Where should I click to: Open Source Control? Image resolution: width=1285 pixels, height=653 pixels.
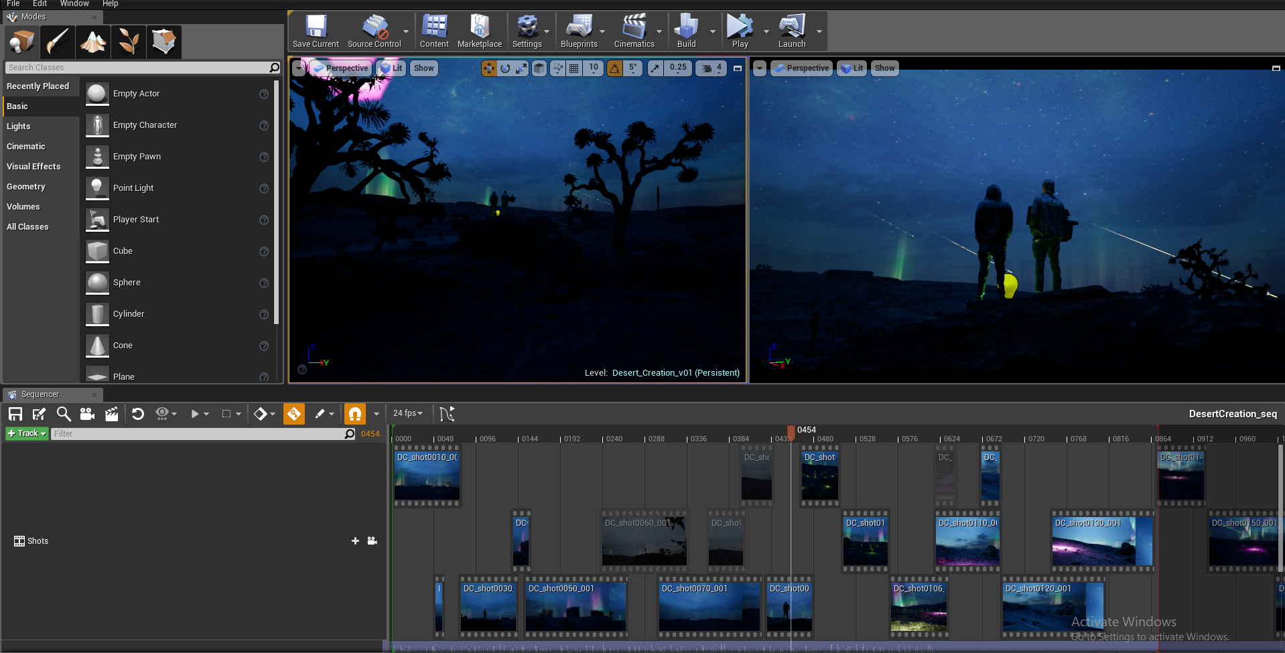click(x=374, y=31)
